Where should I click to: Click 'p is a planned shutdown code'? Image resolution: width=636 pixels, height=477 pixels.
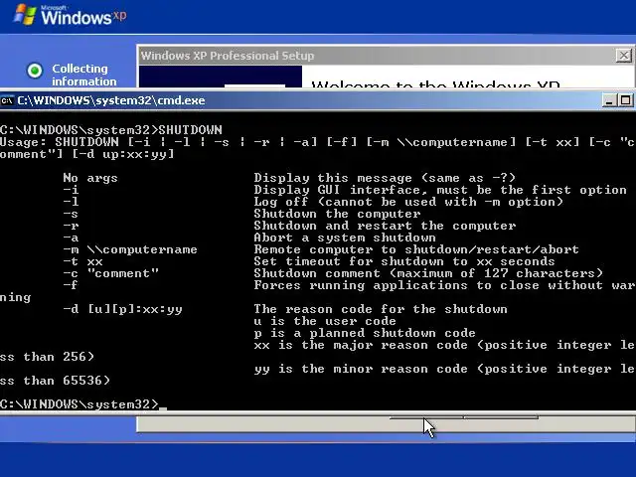pos(365,333)
